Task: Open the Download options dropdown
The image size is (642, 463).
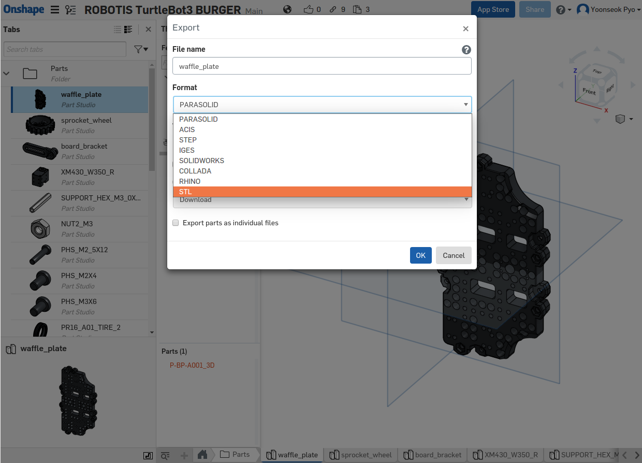Action: pos(322,202)
